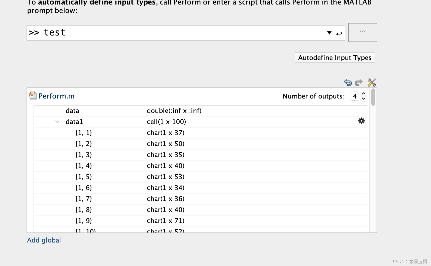Viewport: 431px width, 266px height.
Task: Click the Add global link
Action: (x=44, y=240)
